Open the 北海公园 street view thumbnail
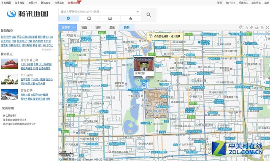270x161 pixels. (144, 64)
